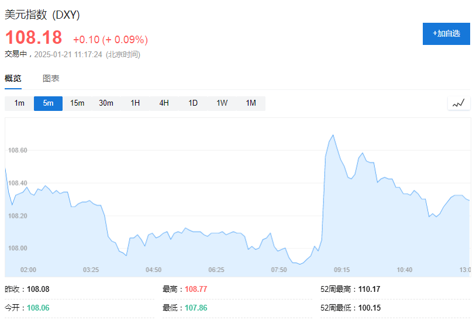
Task: Select the 15m interval
Action: point(77,103)
